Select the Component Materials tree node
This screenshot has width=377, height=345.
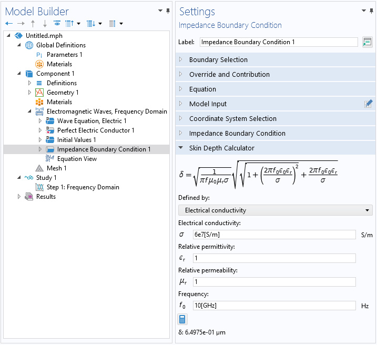pos(59,102)
